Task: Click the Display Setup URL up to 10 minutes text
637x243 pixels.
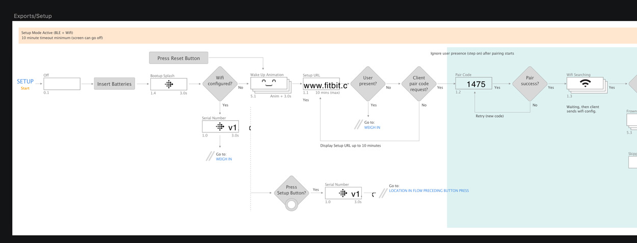Action: tap(351, 146)
